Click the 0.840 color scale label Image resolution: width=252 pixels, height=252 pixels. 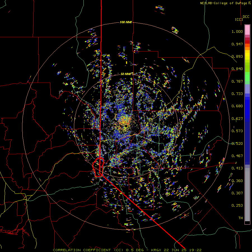(x=237, y=69)
